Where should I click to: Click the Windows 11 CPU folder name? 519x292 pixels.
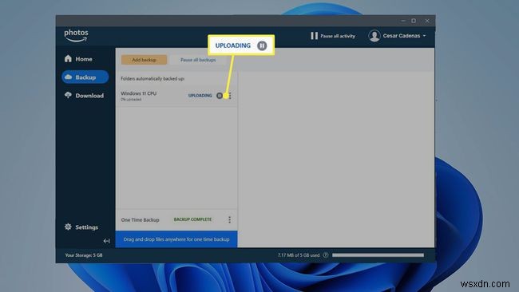point(138,93)
